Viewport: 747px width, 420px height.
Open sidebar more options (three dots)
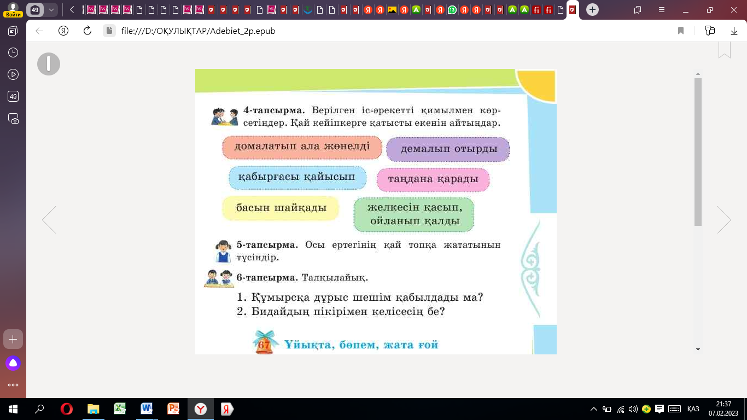tap(13, 384)
